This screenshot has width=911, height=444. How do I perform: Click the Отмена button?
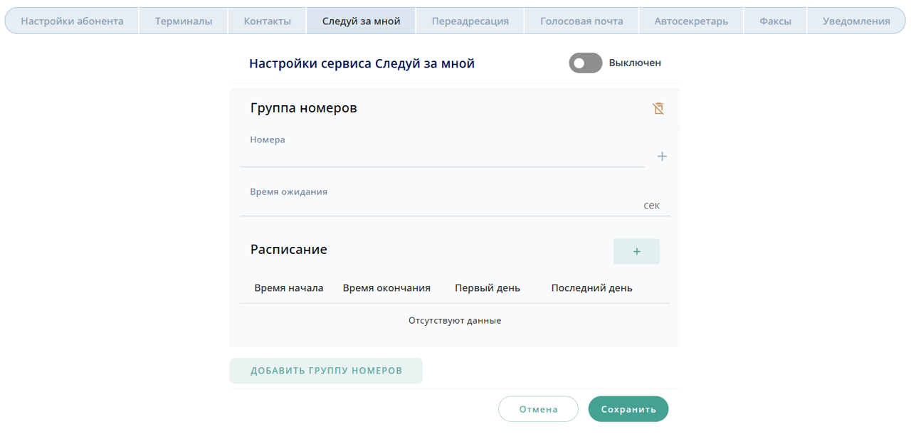[538, 409]
